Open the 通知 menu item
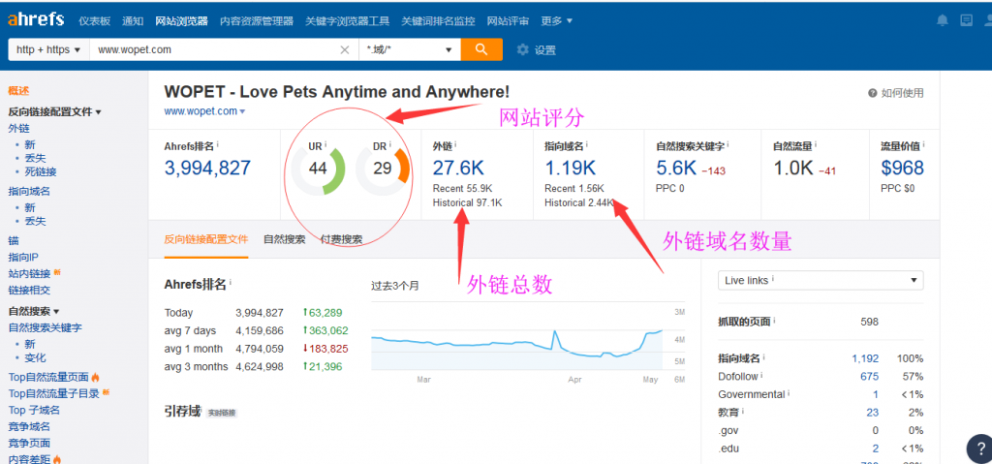The width and height of the screenshot is (992, 464). pyautogui.click(x=133, y=21)
